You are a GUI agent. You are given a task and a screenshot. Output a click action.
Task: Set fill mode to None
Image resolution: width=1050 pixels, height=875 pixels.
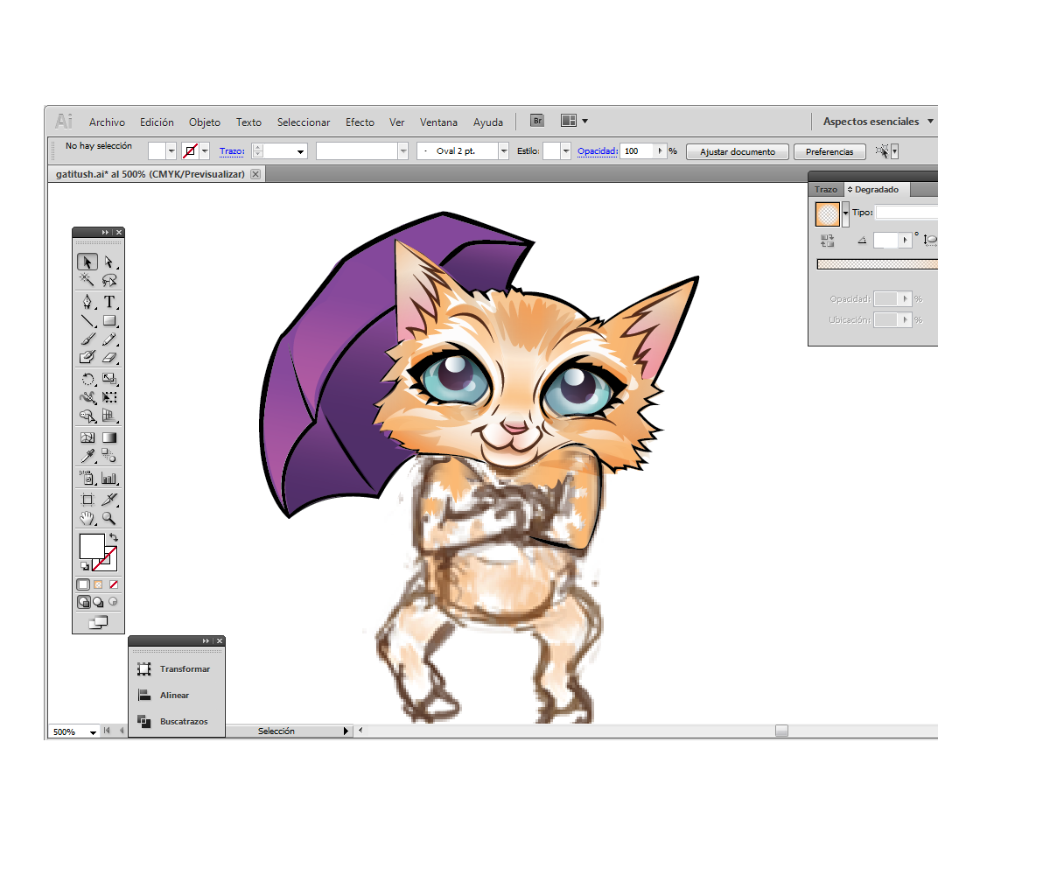click(113, 584)
